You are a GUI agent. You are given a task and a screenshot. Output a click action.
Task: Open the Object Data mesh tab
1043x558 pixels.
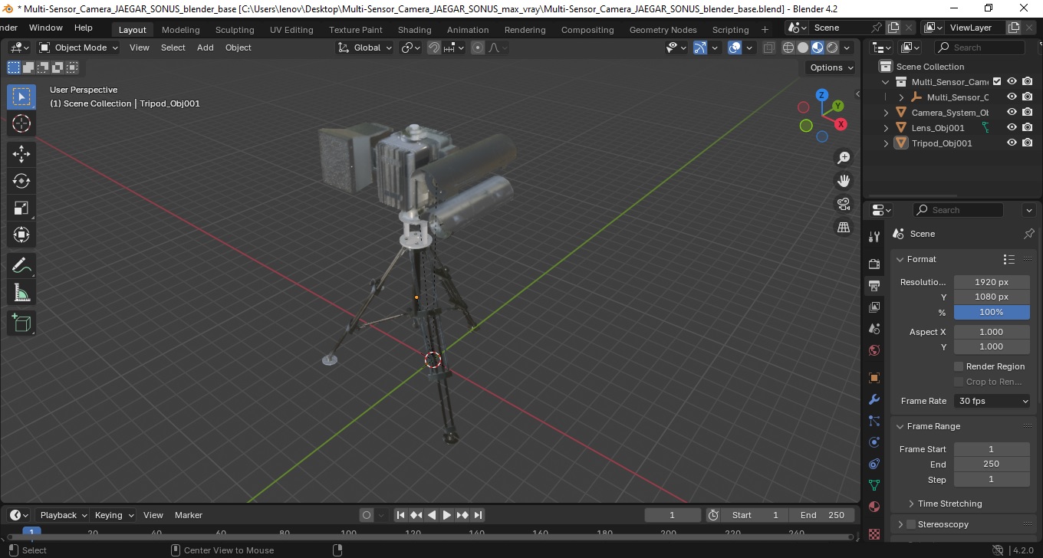pos(874,485)
